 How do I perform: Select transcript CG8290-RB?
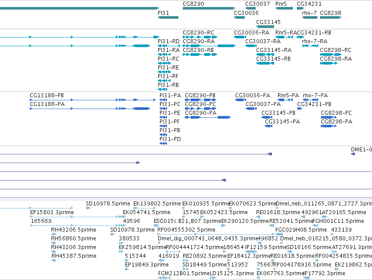pyautogui.click(x=200, y=55)
